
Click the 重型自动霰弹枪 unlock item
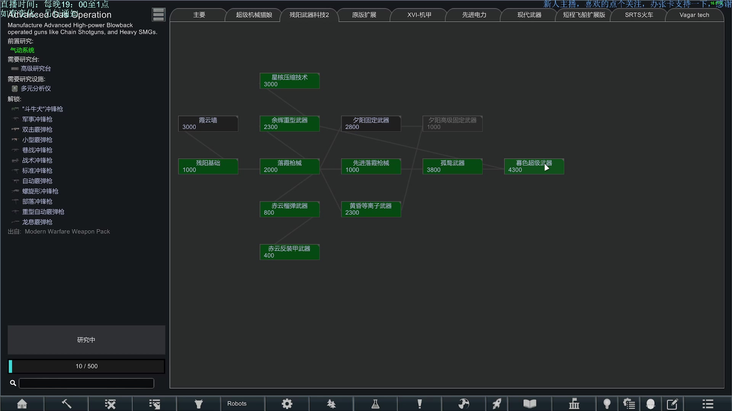tap(38, 212)
